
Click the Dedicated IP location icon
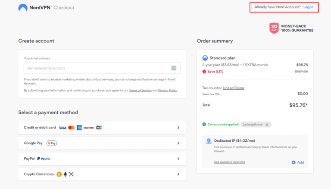209,141
